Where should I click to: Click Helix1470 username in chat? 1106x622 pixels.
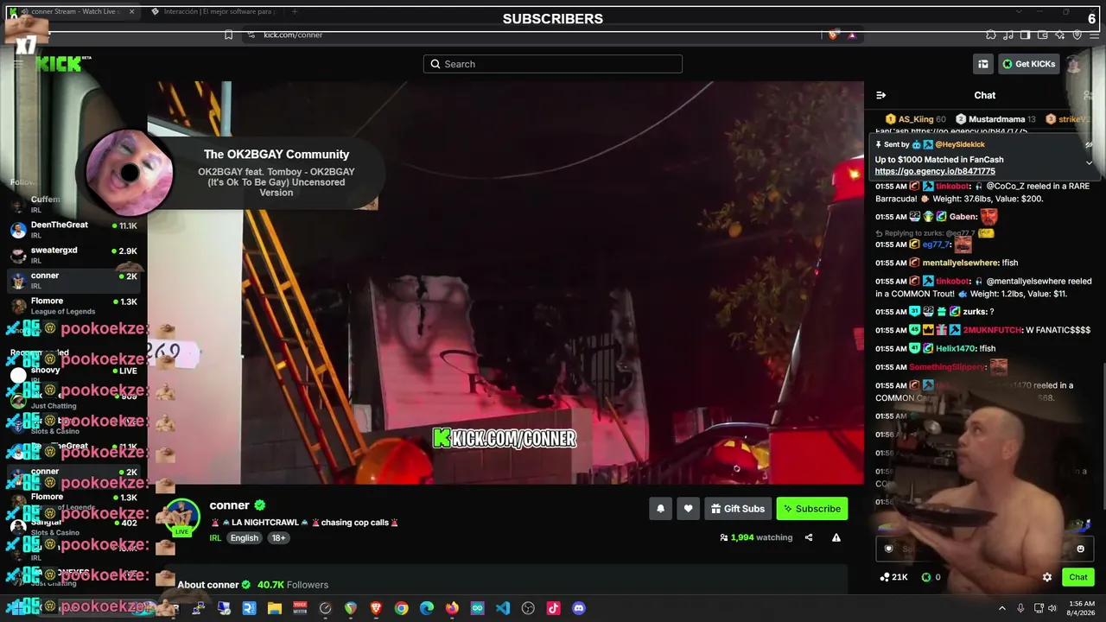tap(956, 348)
